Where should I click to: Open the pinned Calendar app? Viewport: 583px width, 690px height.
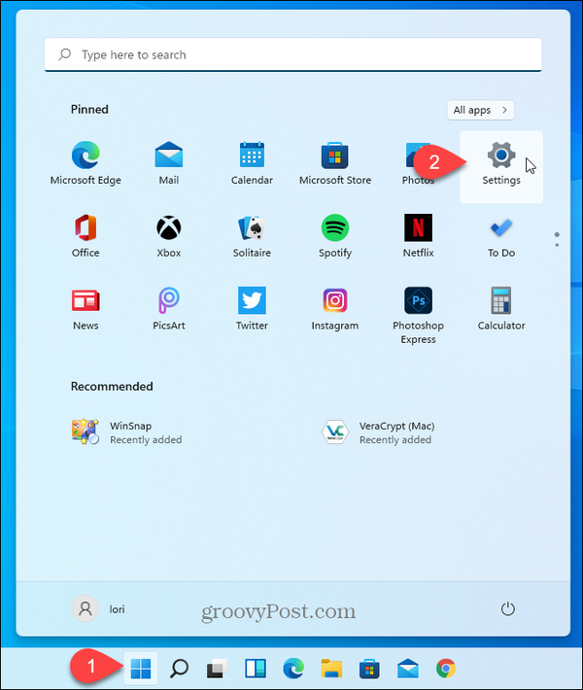pos(252,163)
